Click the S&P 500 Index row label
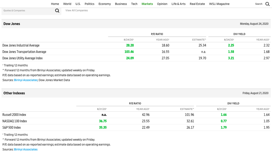This screenshot has width=272, height=153. (11, 128)
